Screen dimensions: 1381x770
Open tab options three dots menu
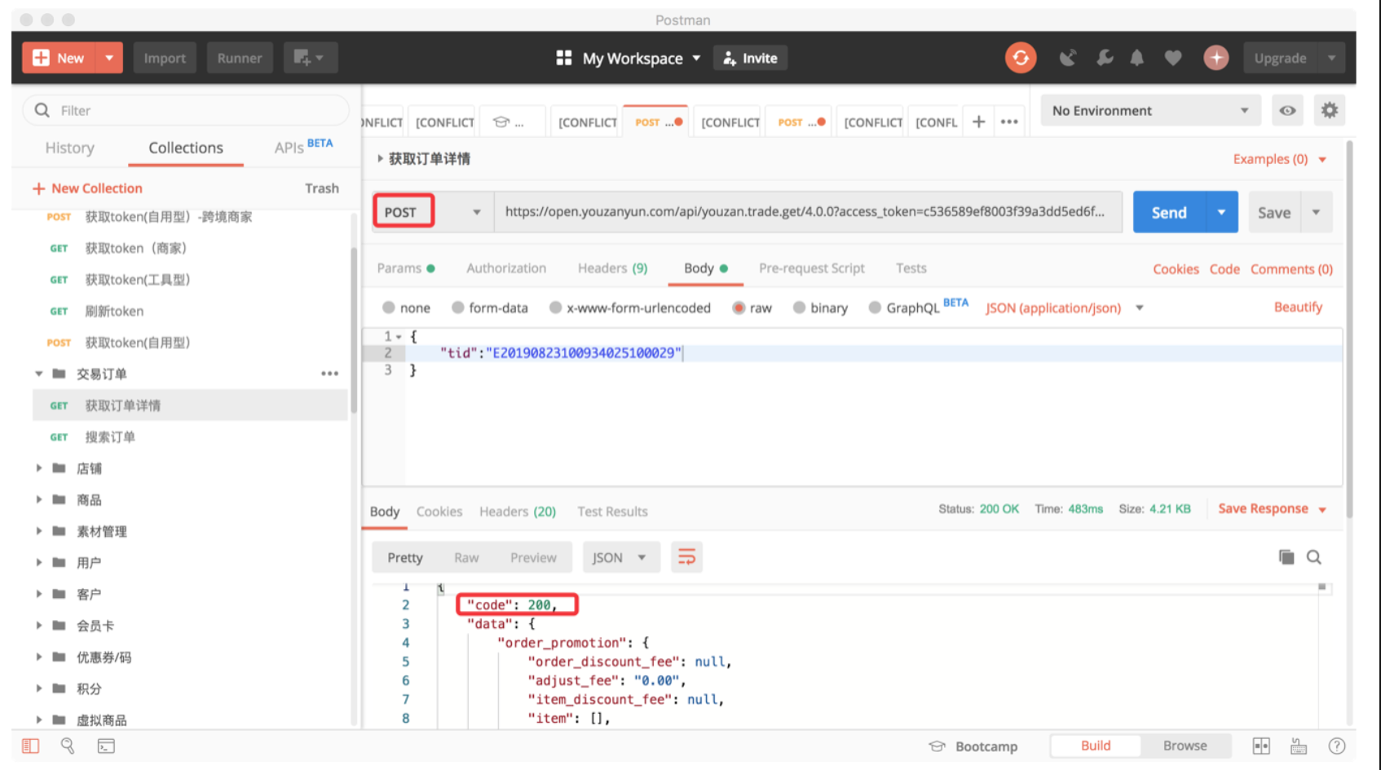point(1009,122)
